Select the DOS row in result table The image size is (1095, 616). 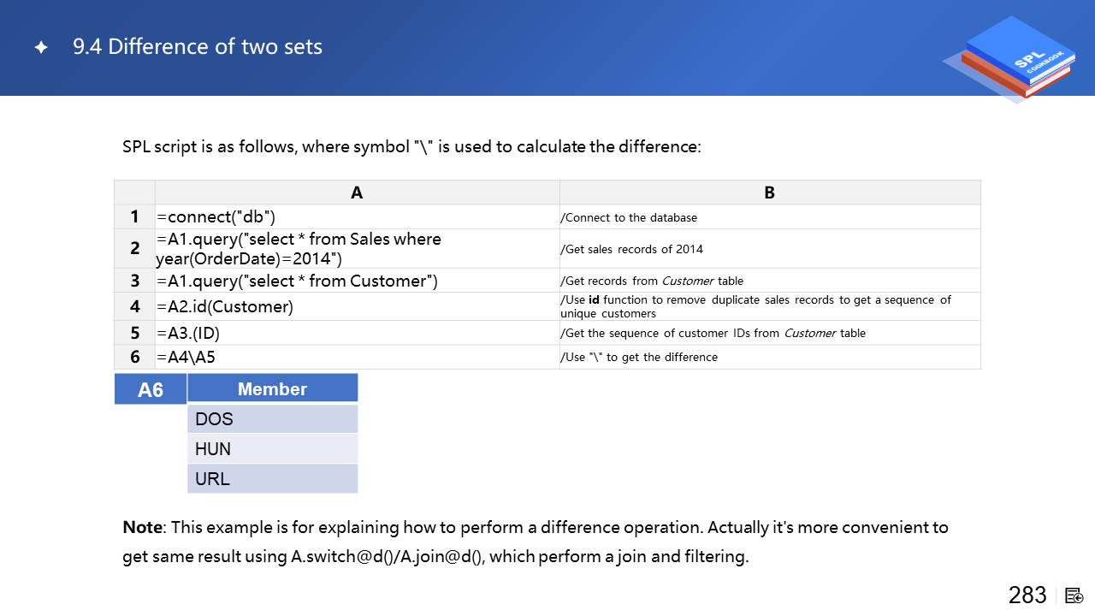point(272,419)
